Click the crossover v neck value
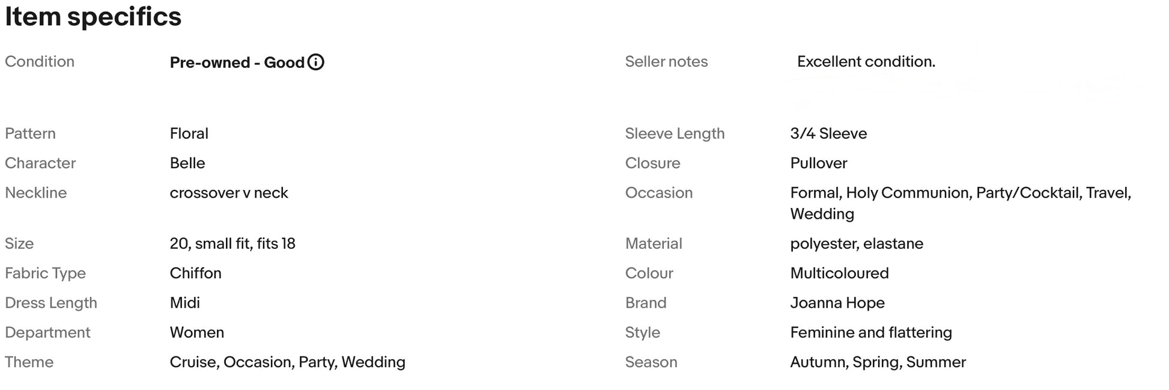Viewport: 1169px width, 390px height. coord(229,193)
